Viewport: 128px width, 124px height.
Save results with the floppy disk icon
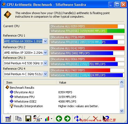pyautogui.click(x=28, y=119)
